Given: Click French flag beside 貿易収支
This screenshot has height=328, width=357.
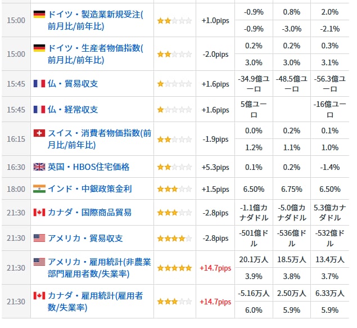Looking at the screenshot, I should pos(39,84).
